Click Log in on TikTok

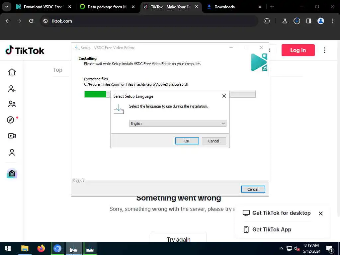point(298,50)
